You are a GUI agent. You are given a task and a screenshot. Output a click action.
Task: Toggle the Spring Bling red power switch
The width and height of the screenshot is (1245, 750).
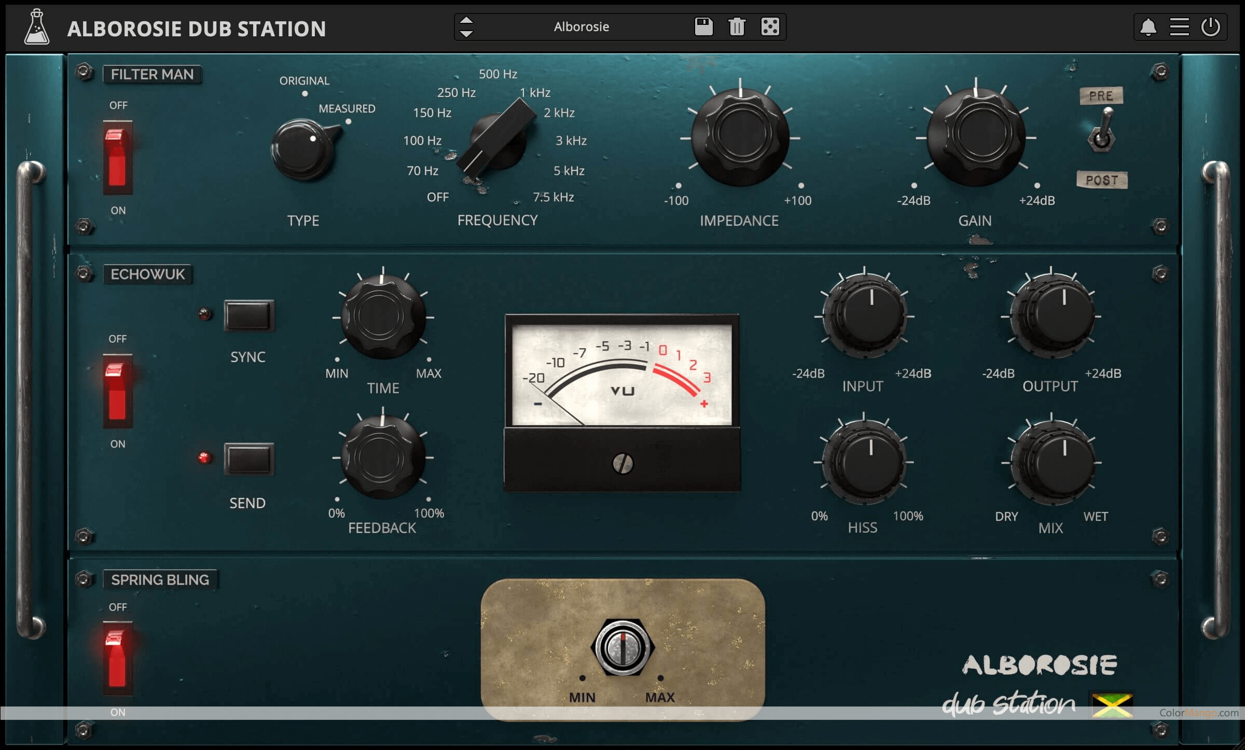coord(117,658)
